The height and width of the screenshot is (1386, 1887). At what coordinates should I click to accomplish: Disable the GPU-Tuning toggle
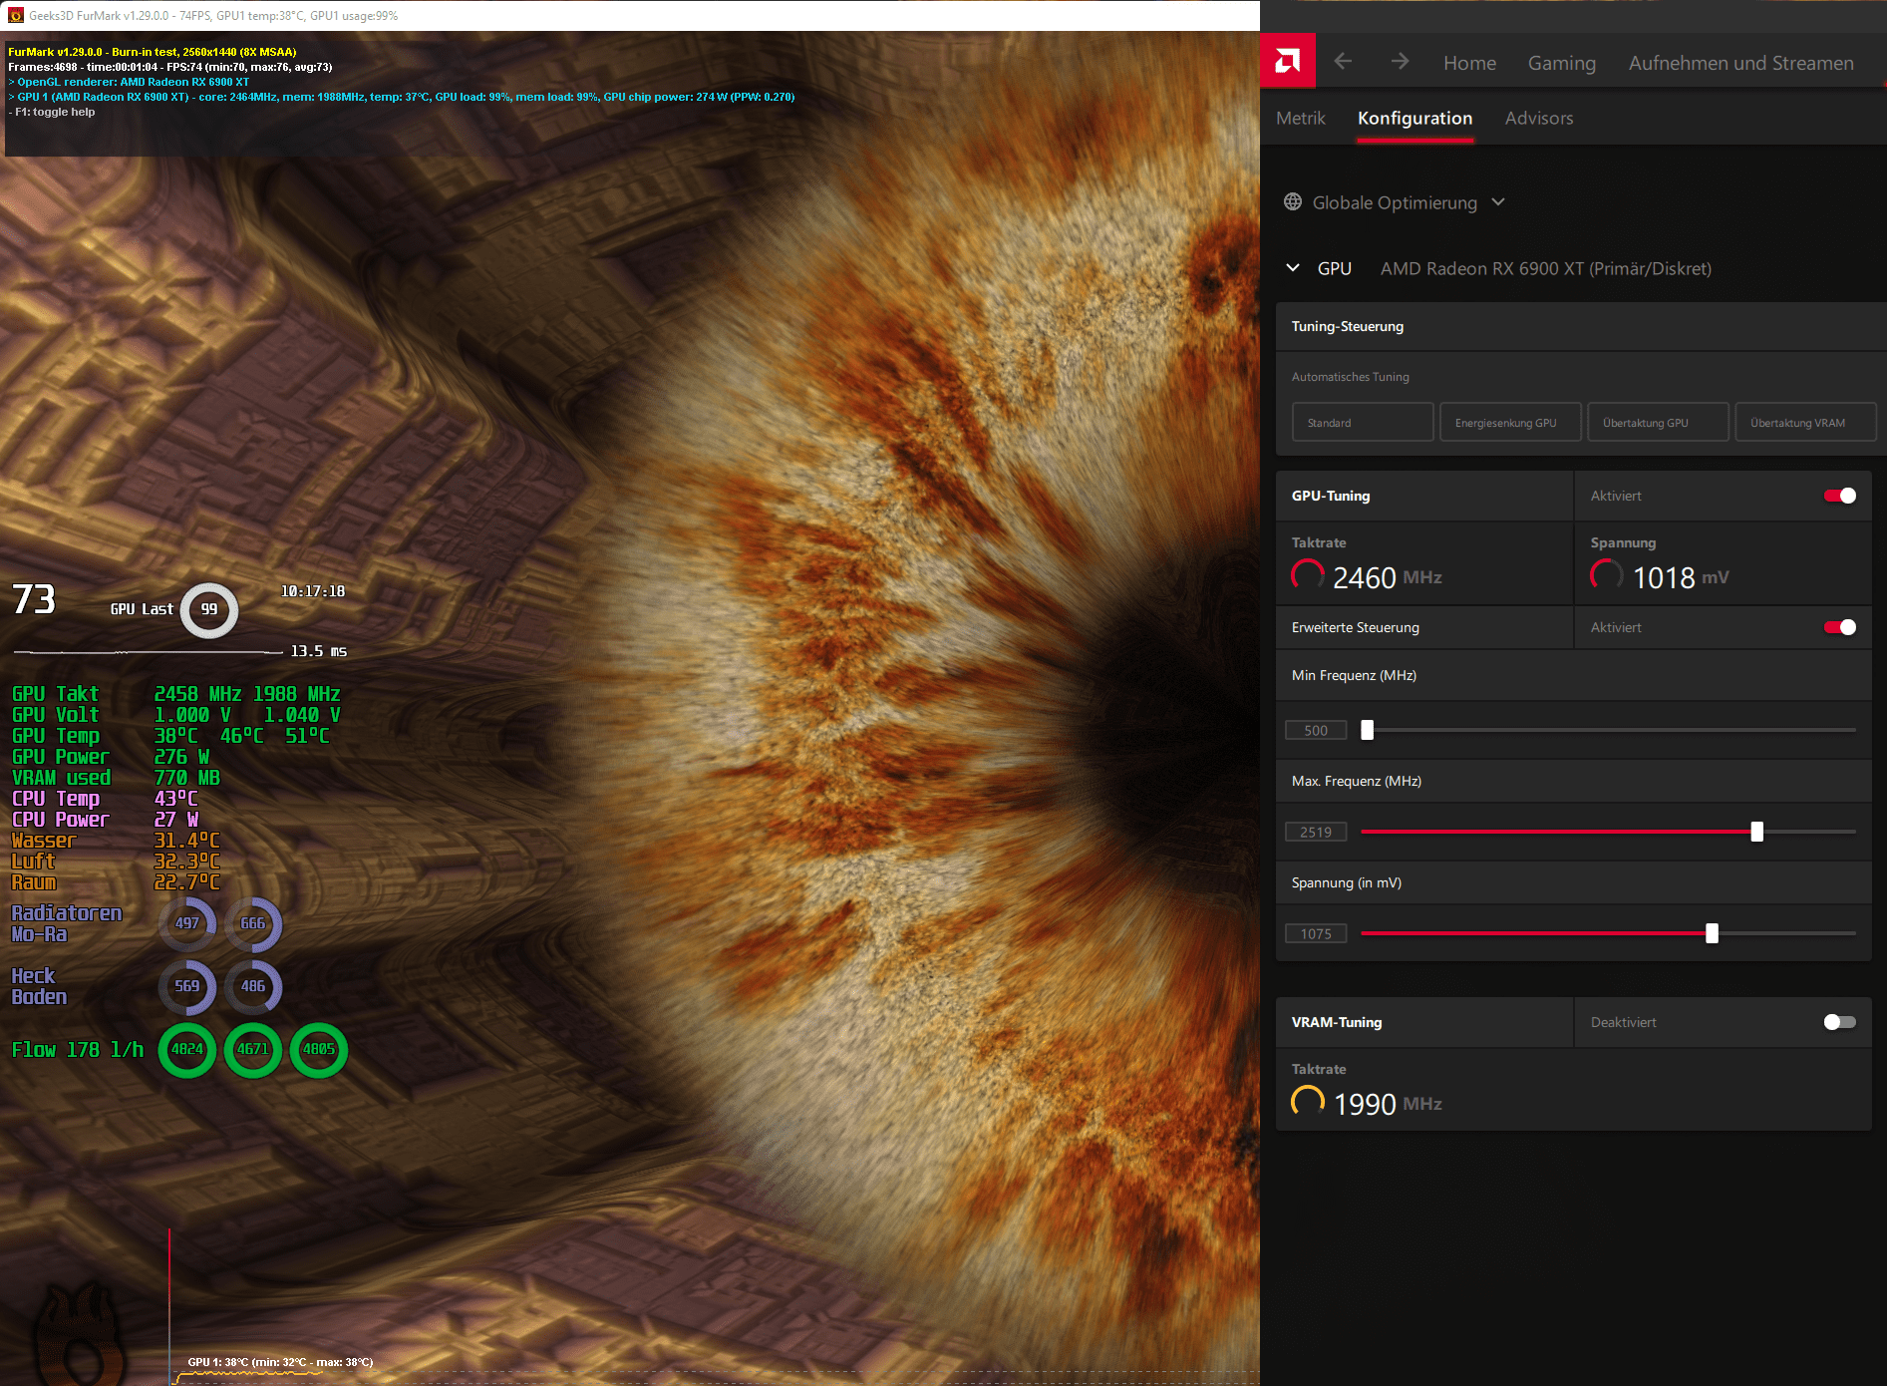click(1839, 496)
